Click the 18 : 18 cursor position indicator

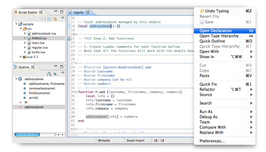[159, 140]
